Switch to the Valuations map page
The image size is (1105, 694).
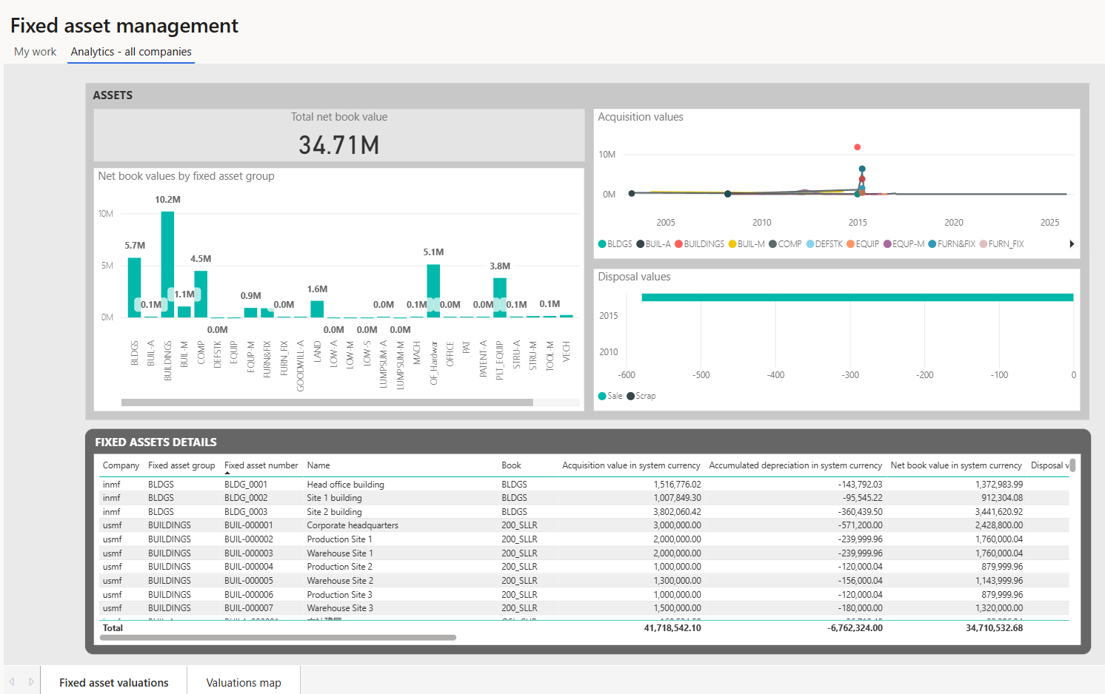244,682
